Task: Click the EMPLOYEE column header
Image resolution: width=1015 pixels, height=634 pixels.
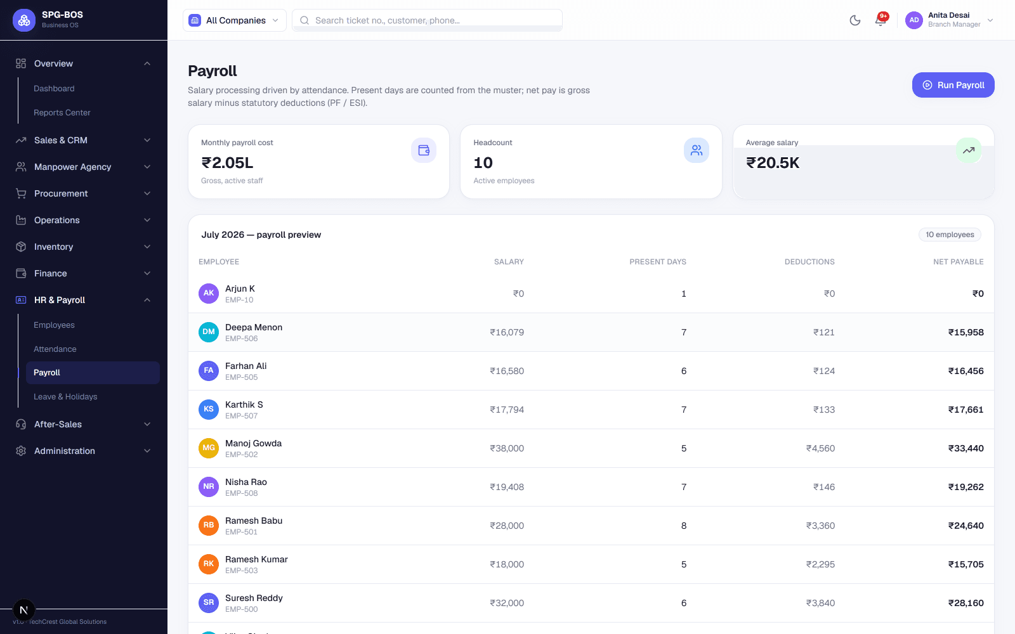Action: [219, 262]
